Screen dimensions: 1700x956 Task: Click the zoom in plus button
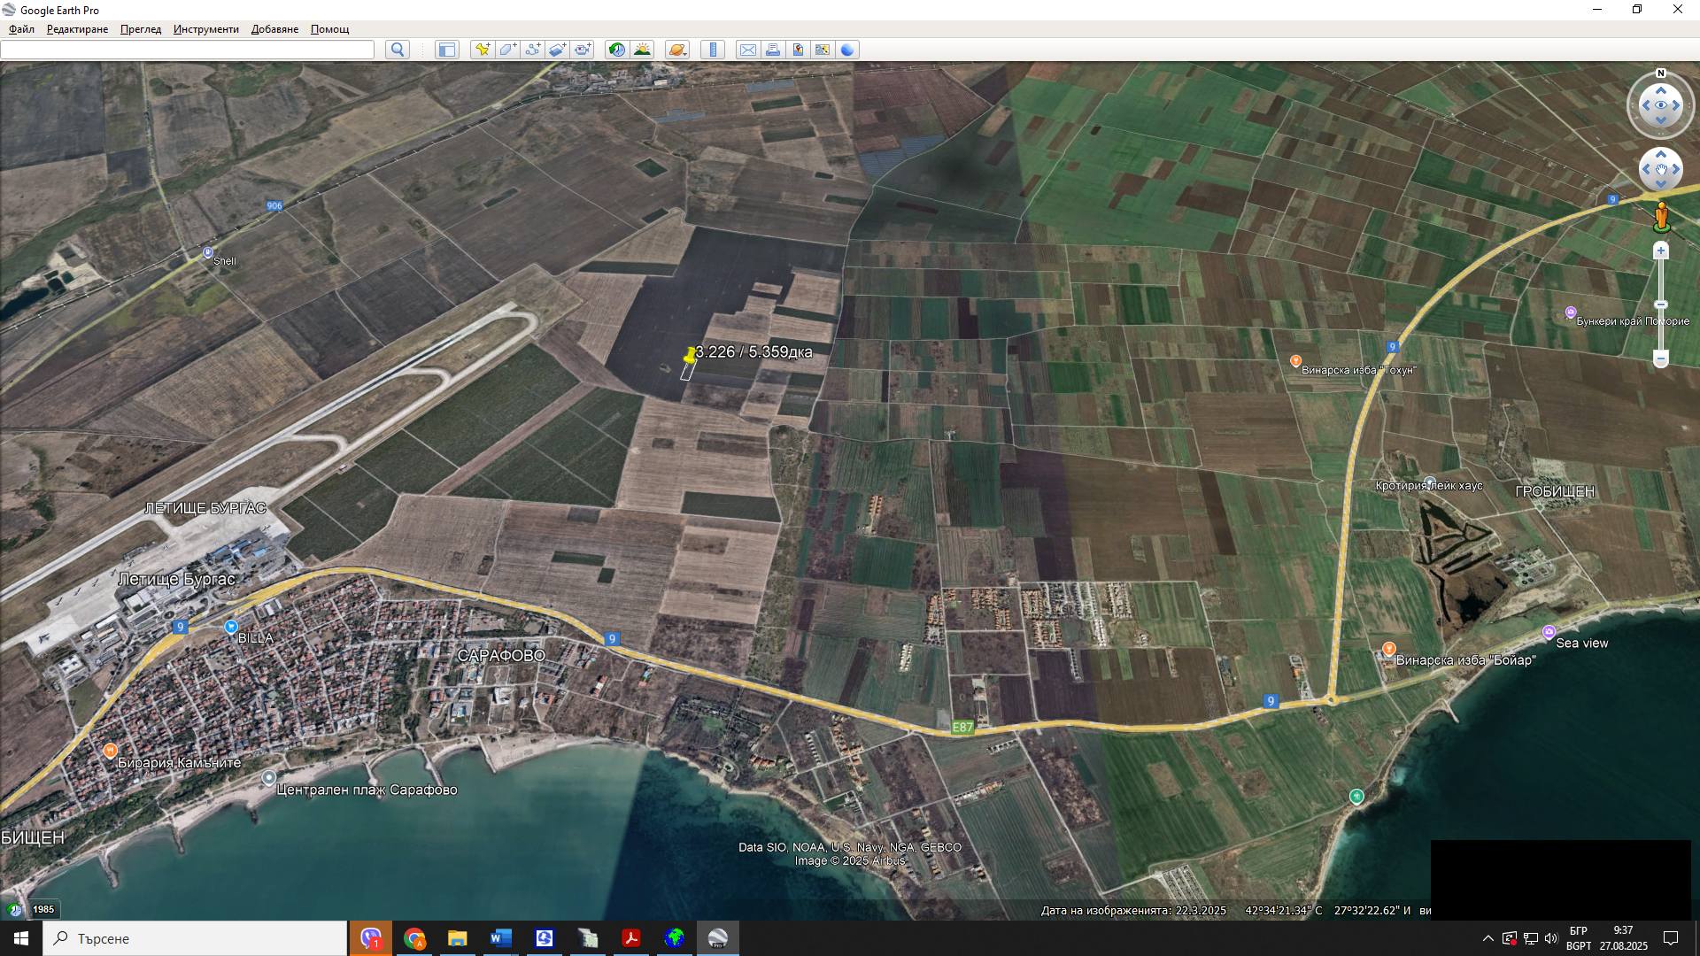tap(1661, 251)
